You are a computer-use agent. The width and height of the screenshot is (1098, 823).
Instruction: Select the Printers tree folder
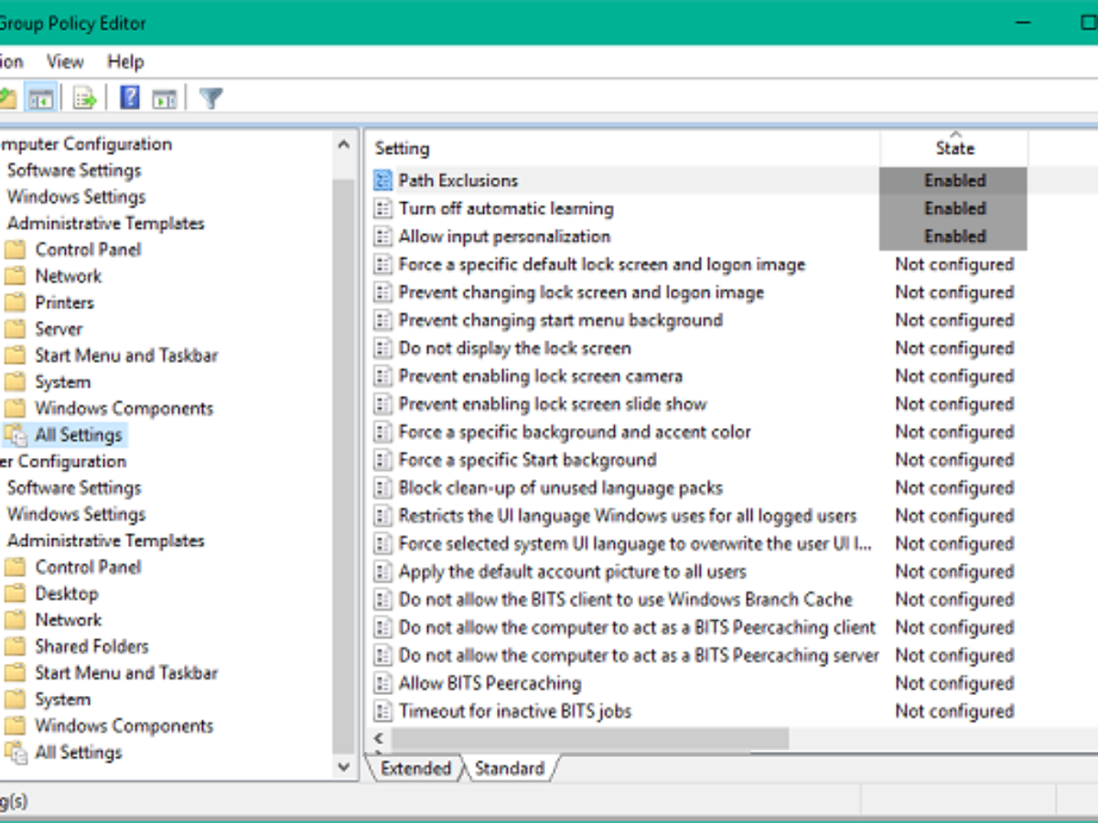point(64,303)
